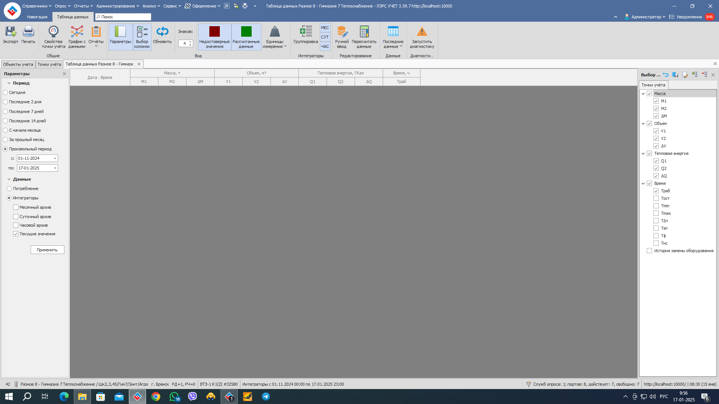Switch to the Точки учёта document tab
Viewport: 719px width, 404px height.
49,64
